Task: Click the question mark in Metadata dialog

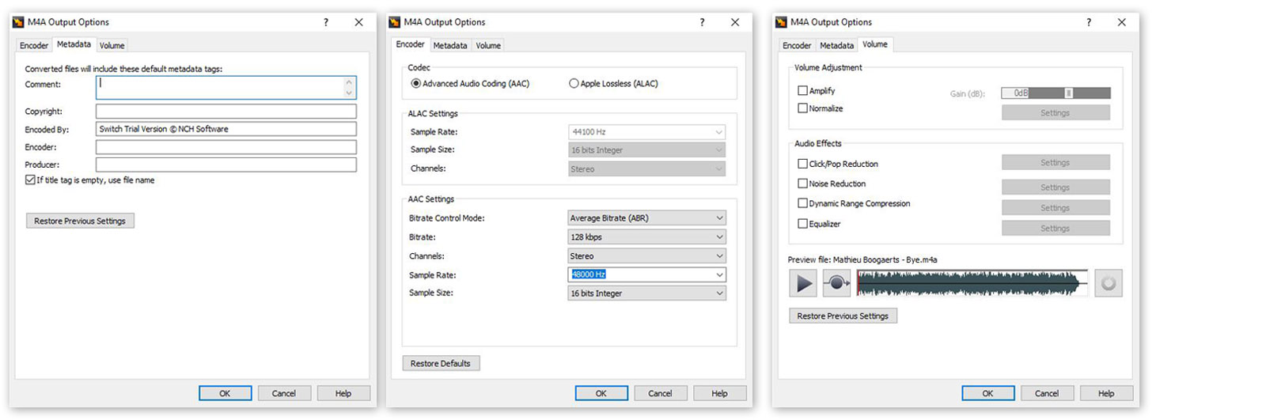Action: pyautogui.click(x=326, y=22)
